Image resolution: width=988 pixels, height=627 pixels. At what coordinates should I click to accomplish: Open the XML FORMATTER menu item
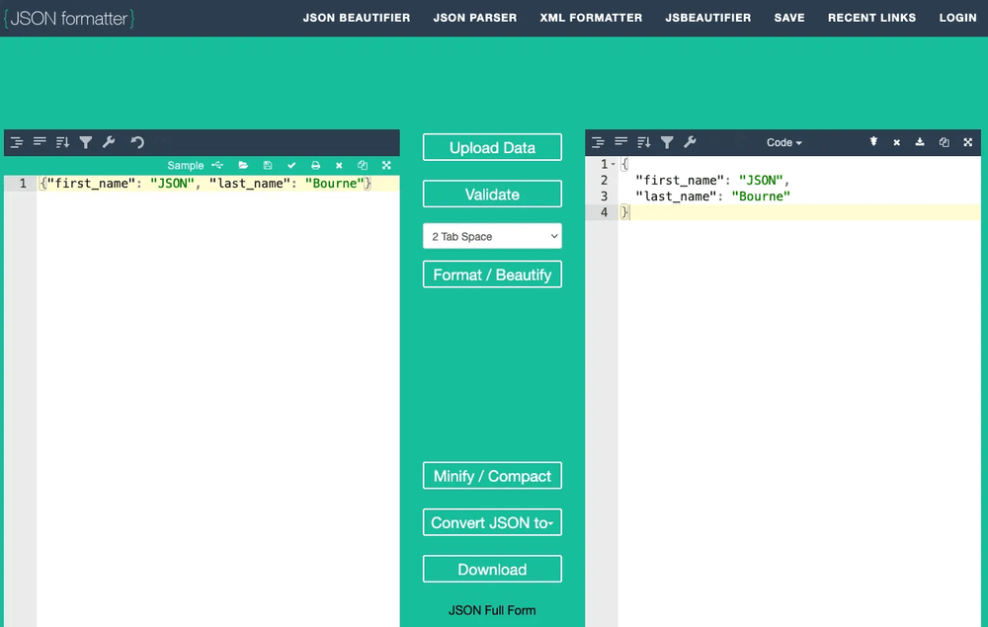[x=591, y=18]
